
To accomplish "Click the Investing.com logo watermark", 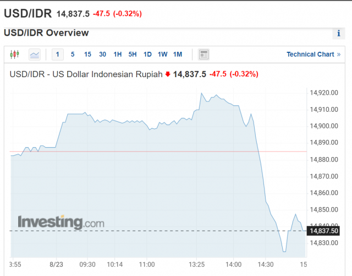I will (61, 222).
